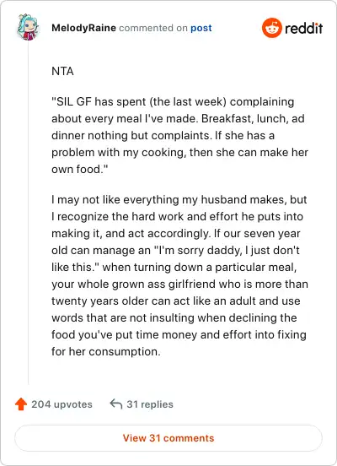Click the line "own food." ending the quote
Screen dimensions: 337x466
80,169
